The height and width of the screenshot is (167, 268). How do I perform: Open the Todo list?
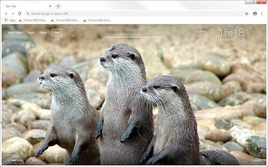(x=34, y=160)
